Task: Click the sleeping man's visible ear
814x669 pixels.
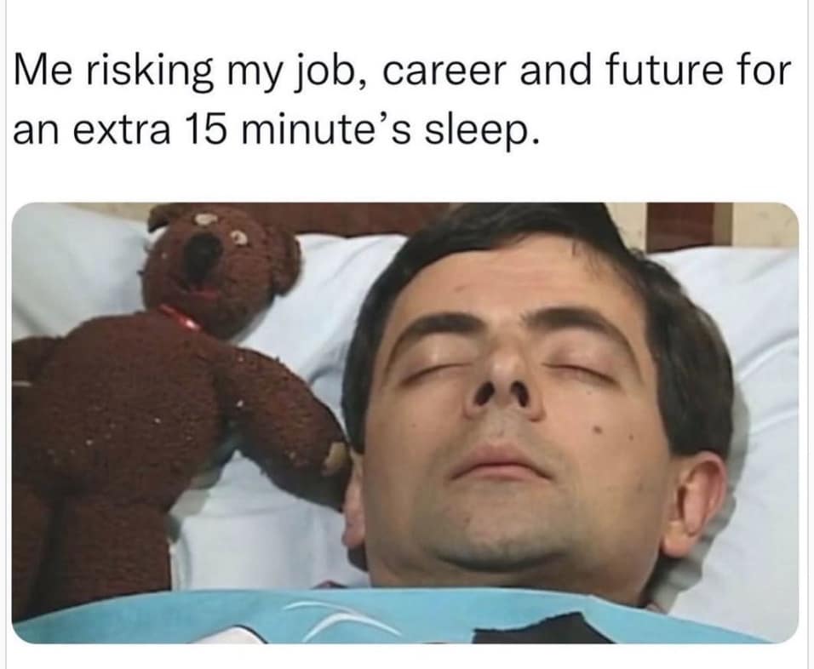Action: [696, 495]
